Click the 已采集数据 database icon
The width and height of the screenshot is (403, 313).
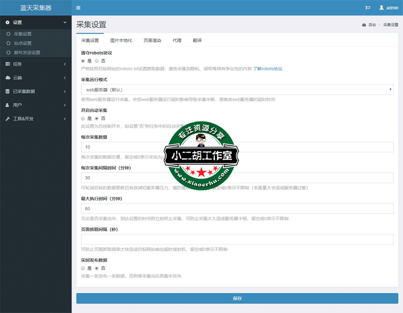8,91
